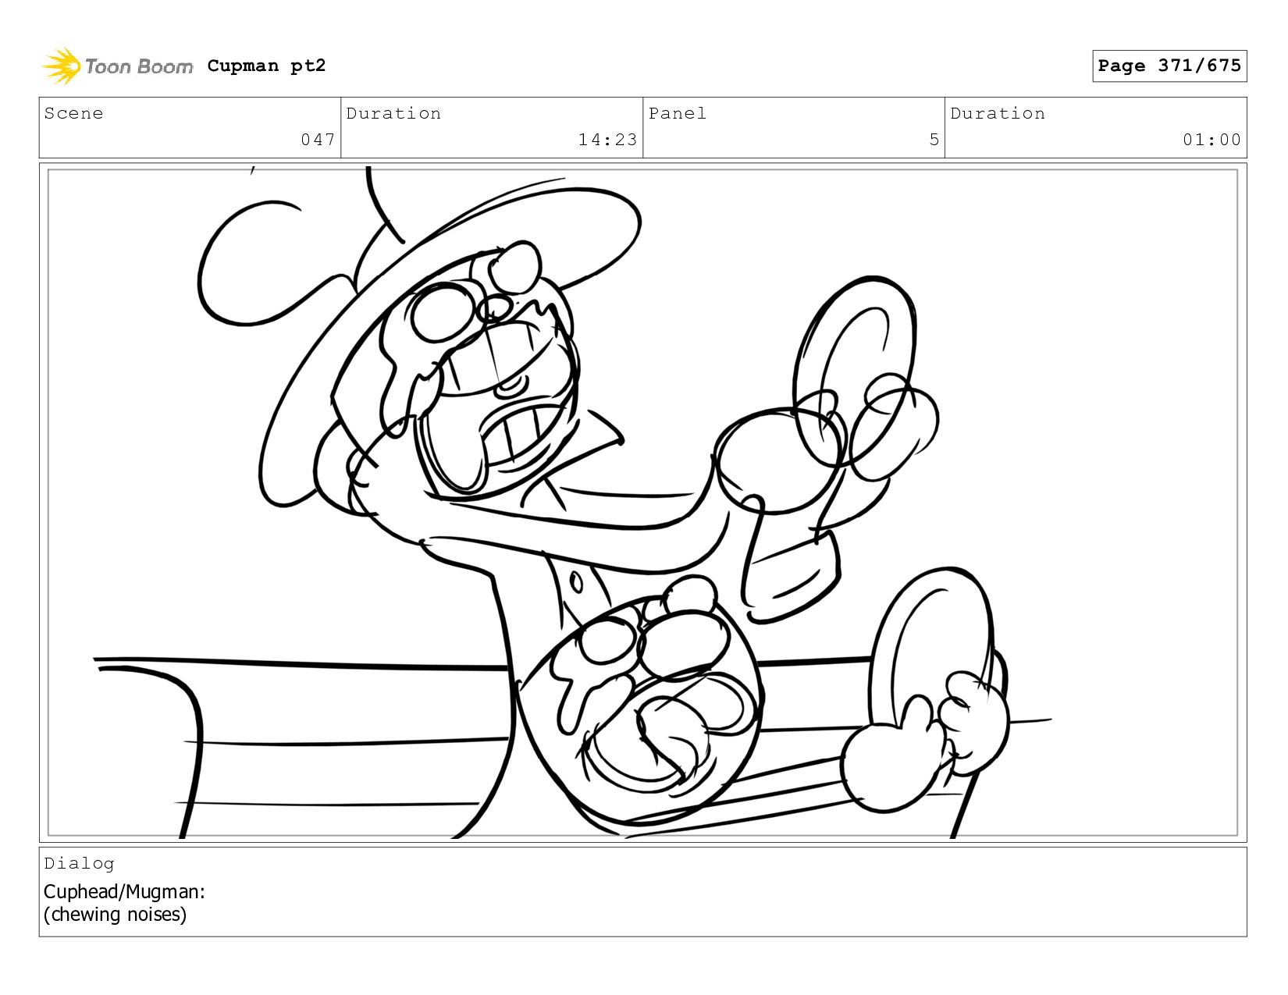The width and height of the screenshot is (1288, 995).
Task: Click the 'Dialog' section label
Action: [x=79, y=863]
